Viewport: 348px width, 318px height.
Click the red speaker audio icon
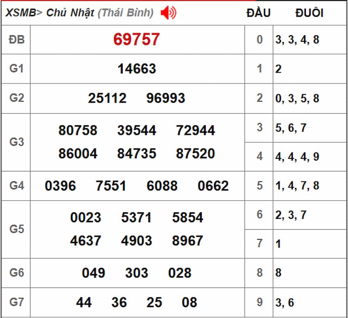(168, 13)
